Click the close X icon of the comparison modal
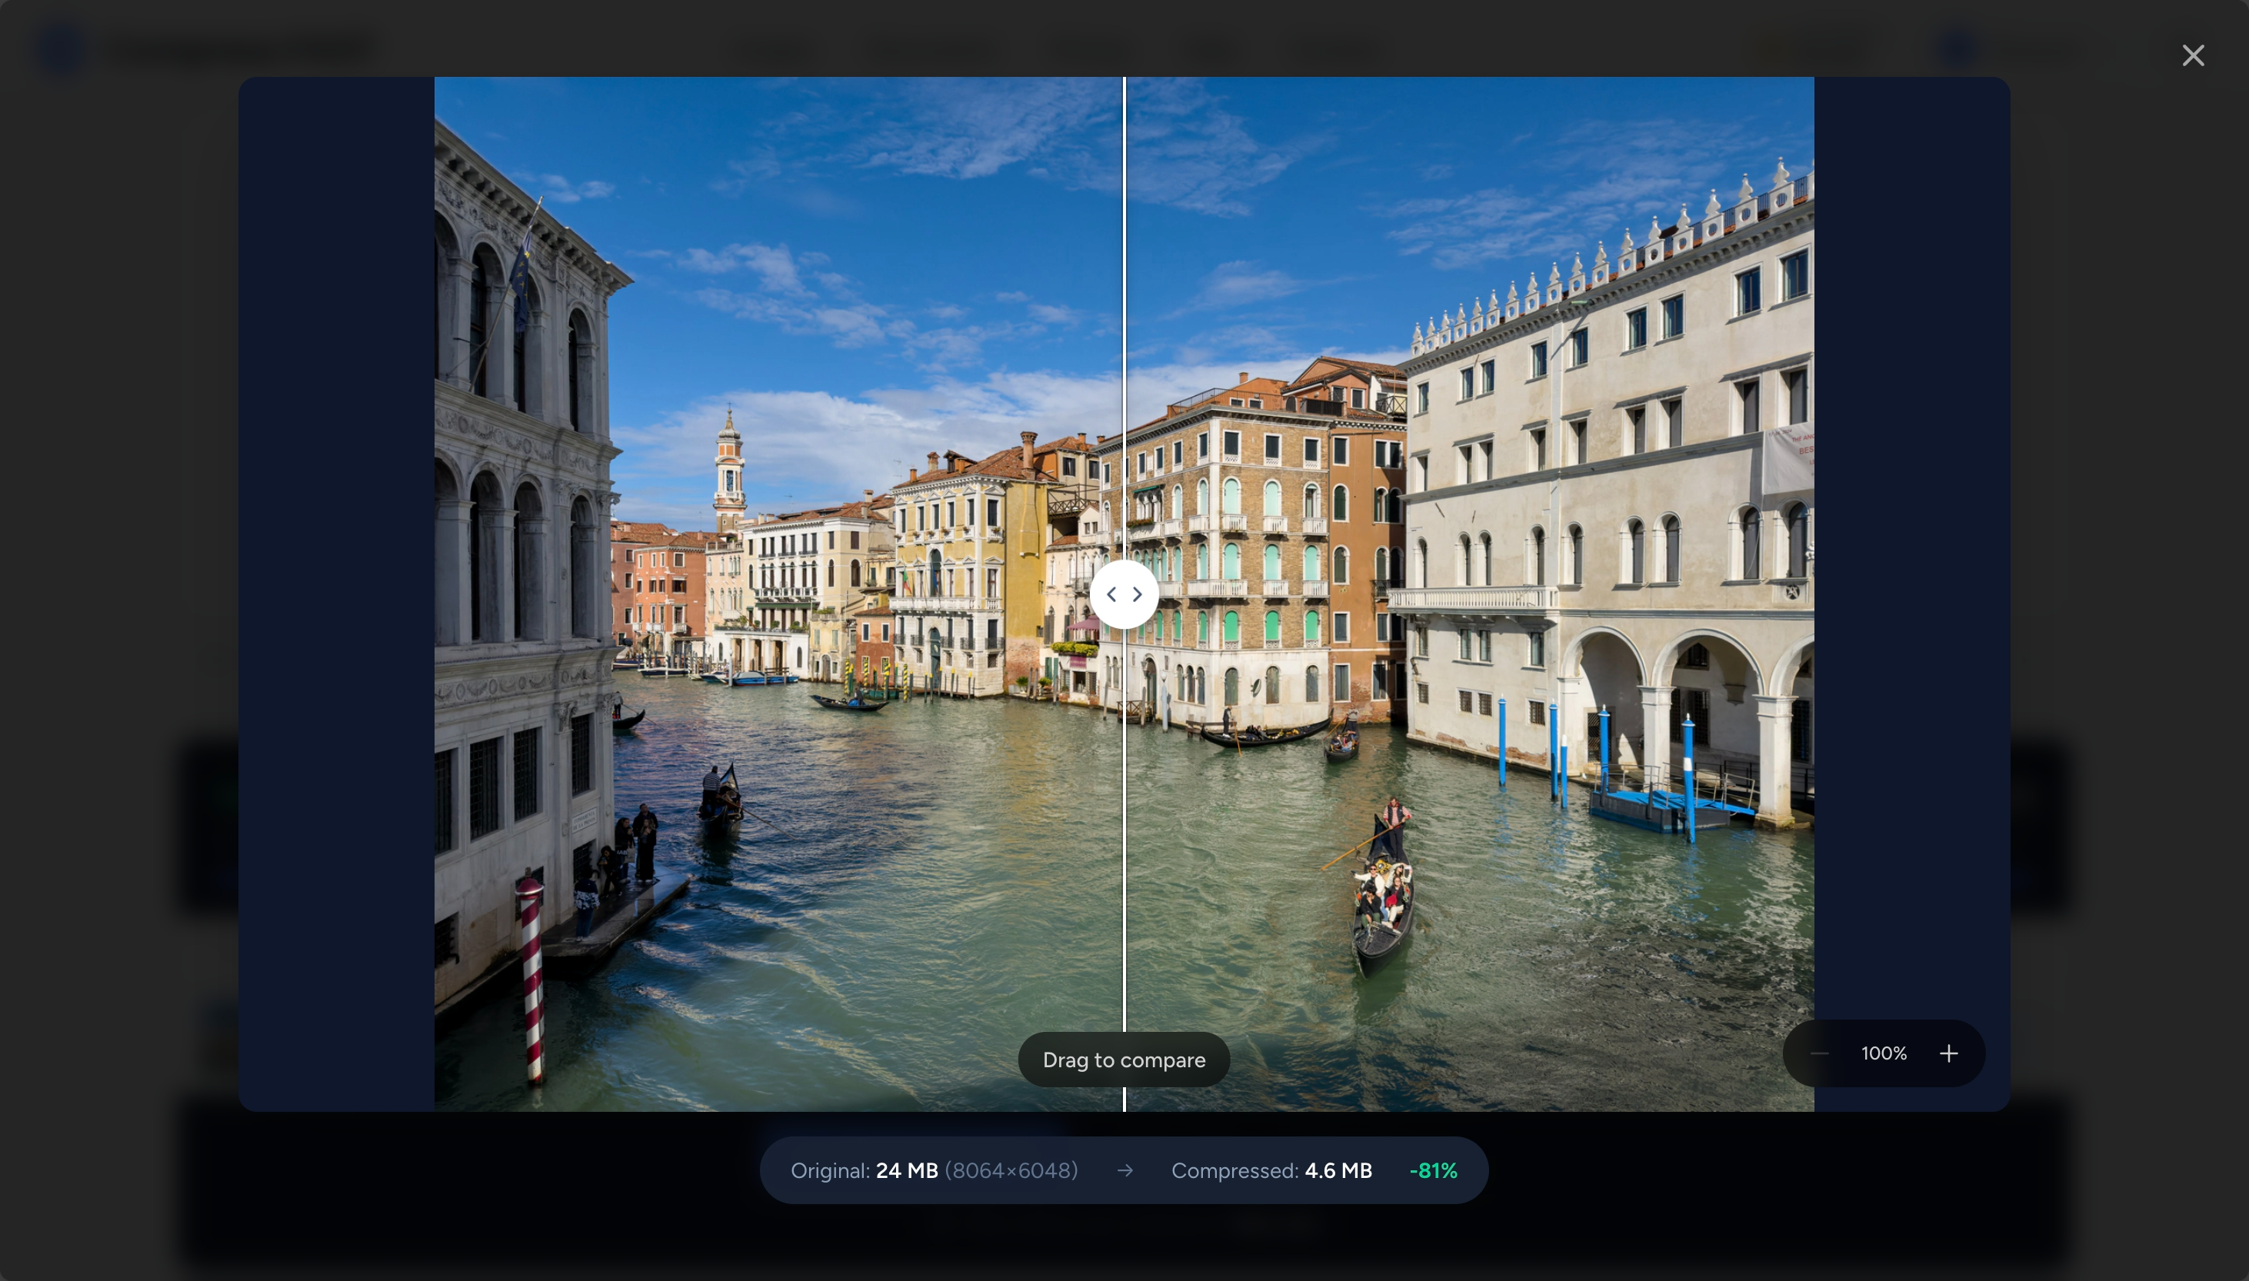 click(x=2193, y=55)
